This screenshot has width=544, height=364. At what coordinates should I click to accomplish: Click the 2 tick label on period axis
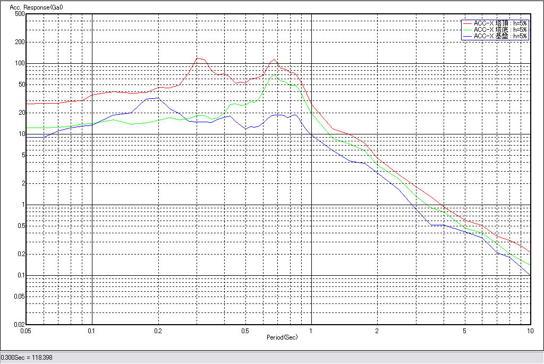pyautogui.click(x=377, y=331)
